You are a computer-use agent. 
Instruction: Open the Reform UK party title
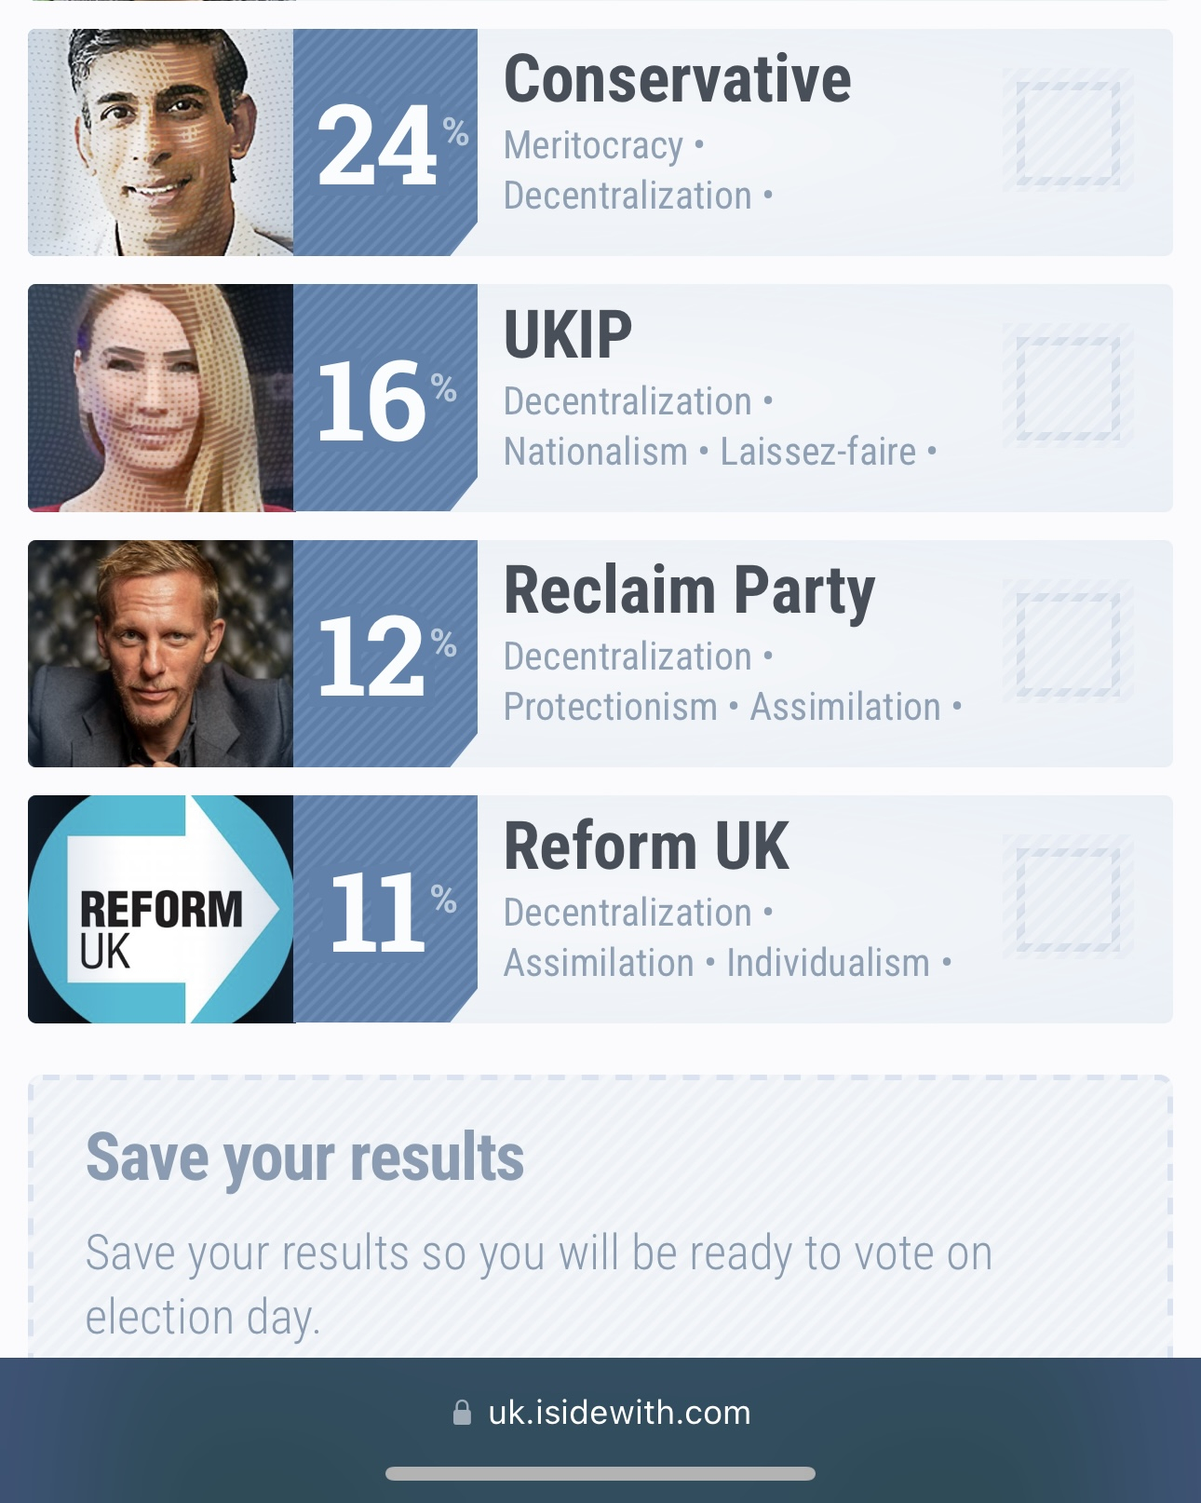point(646,846)
